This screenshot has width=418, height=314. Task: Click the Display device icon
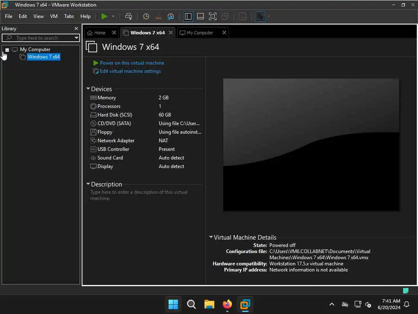point(93,166)
